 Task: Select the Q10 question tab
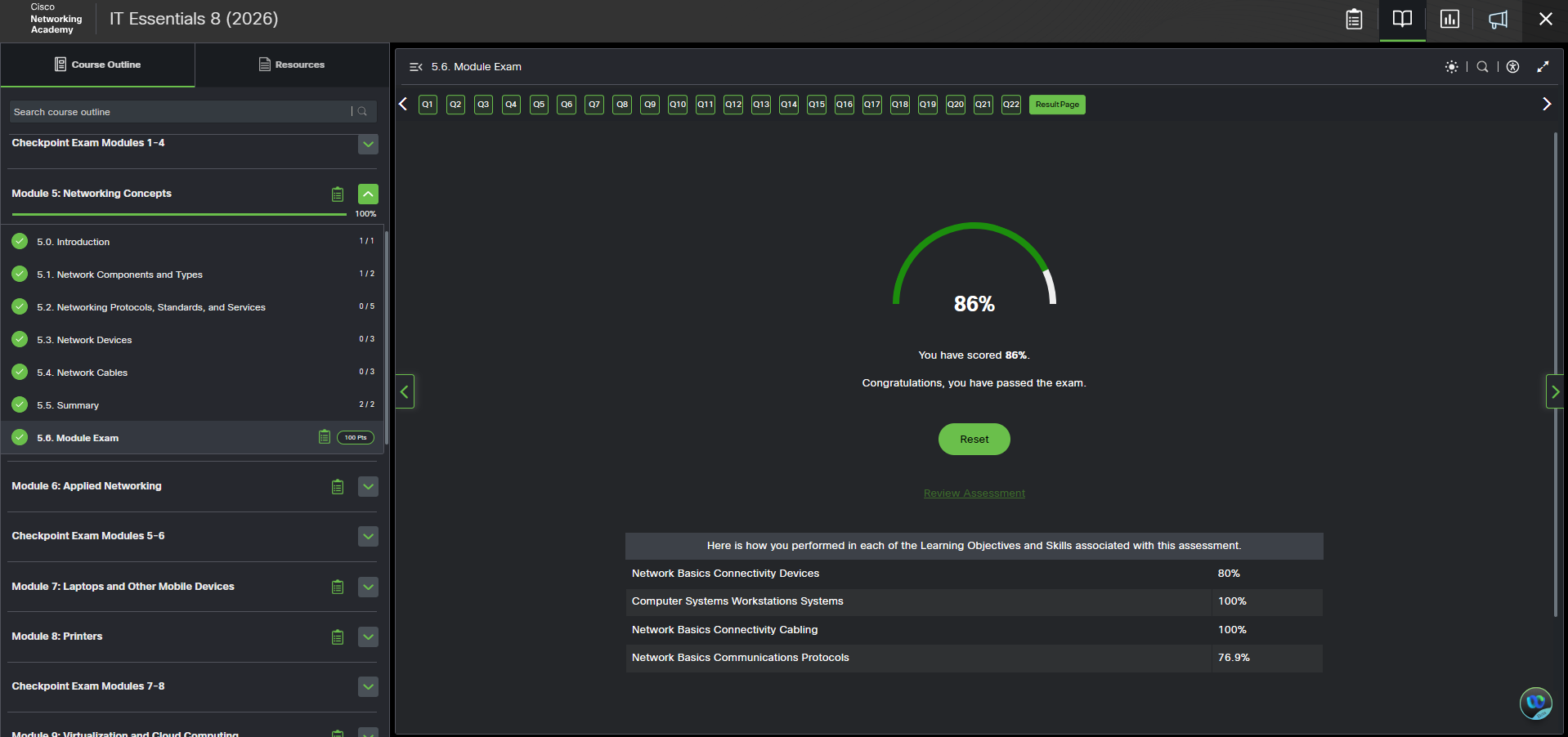678,105
